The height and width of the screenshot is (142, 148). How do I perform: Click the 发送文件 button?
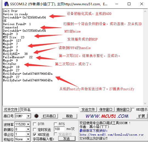(x=88, y=109)
